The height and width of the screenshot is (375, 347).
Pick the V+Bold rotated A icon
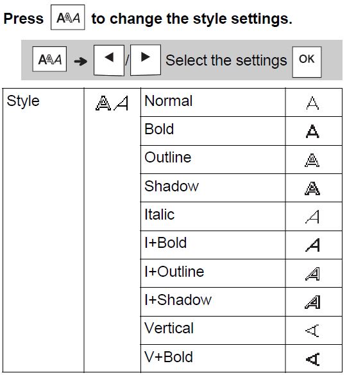pyautogui.click(x=312, y=359)
